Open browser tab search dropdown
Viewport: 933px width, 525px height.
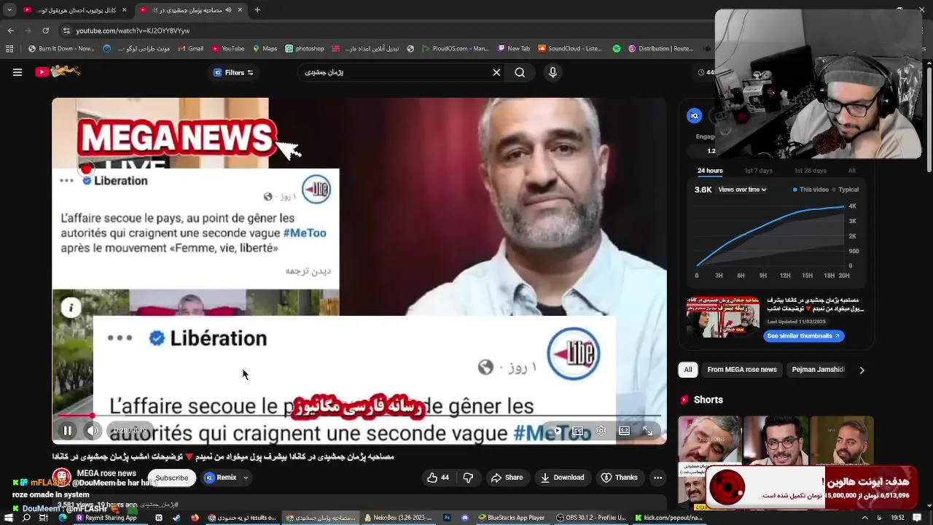point(9,10)
